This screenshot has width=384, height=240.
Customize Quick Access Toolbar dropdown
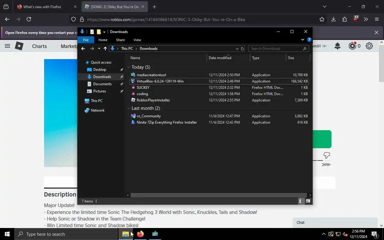click(104, 32)
